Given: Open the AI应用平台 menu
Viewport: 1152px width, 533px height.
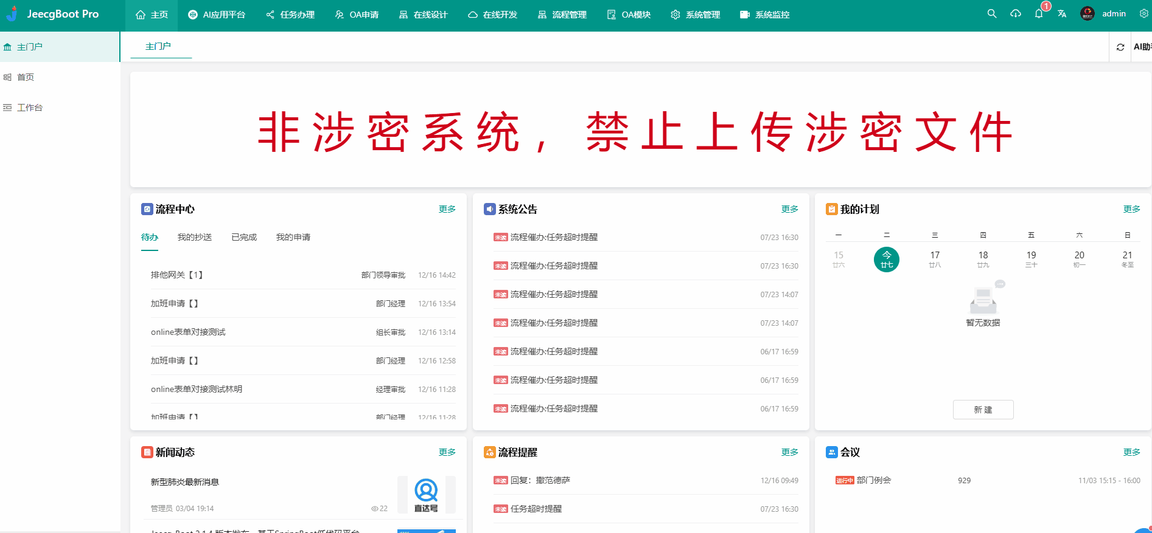Looking at the screenshot, I should (217, 15).
